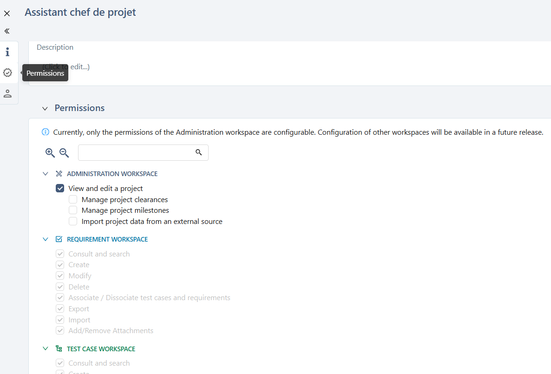The width and height of the screenshot is (551, 374).
Task: Click the Requirement Workspace checkmark icon
Action: [59, 239]
